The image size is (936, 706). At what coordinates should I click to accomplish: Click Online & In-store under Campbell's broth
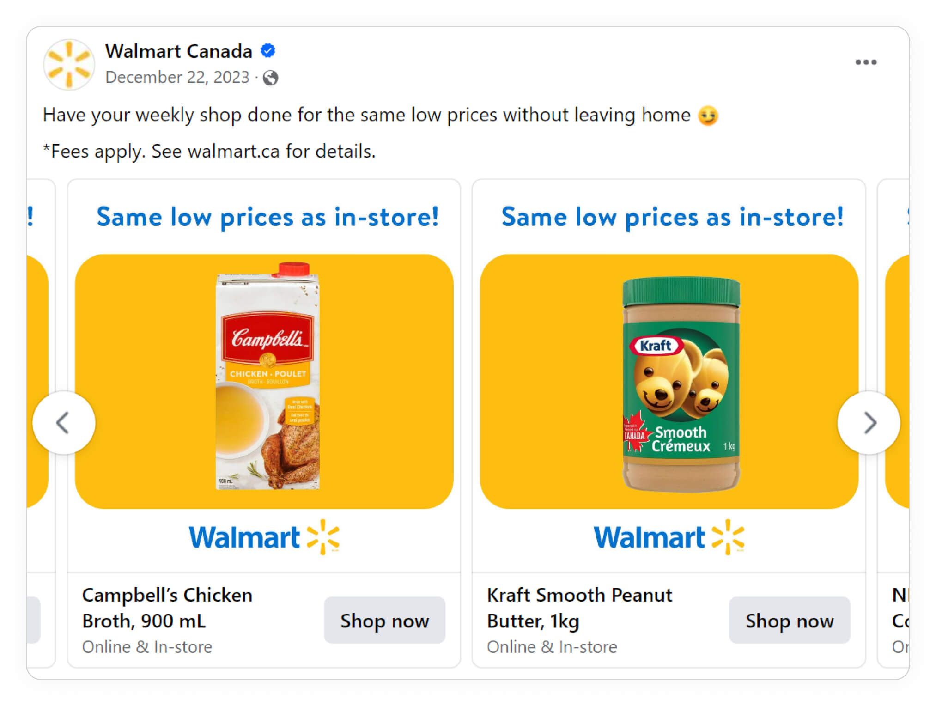(x=147, y=647)
